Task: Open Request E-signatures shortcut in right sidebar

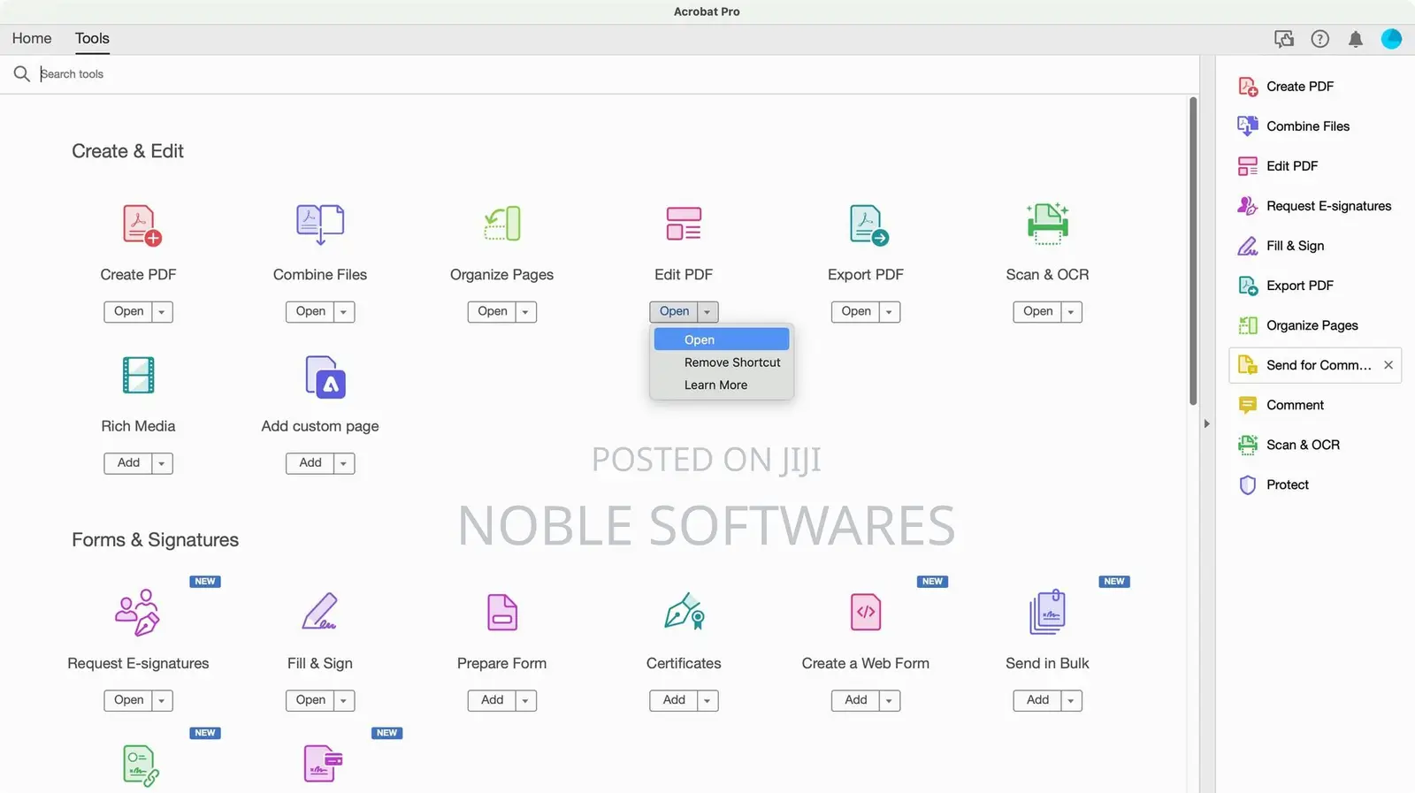Action: coord(1314,206)
